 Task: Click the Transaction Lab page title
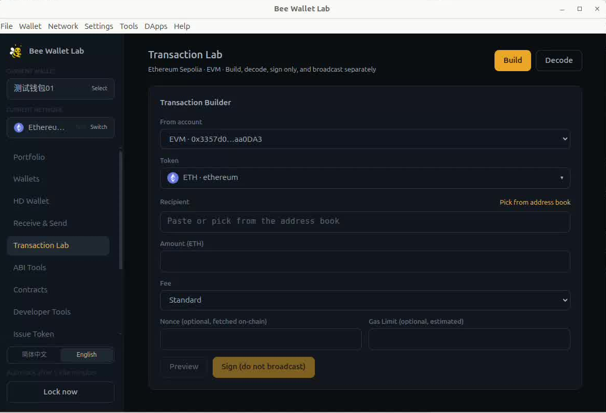185,55
